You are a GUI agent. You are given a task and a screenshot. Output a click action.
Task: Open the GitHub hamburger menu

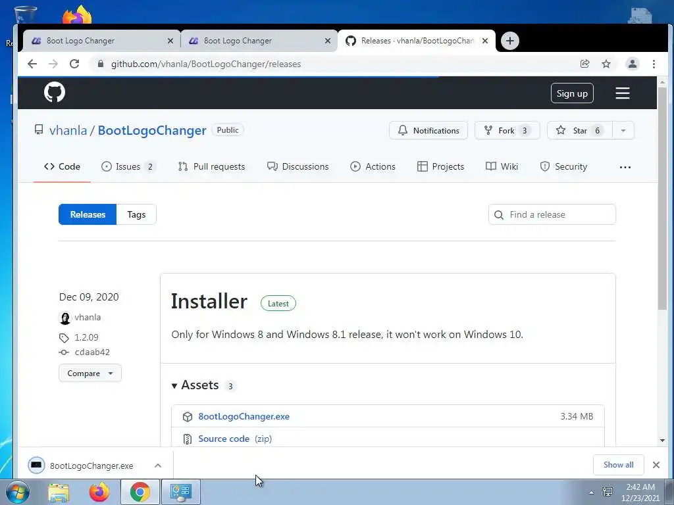coord(623,93)
